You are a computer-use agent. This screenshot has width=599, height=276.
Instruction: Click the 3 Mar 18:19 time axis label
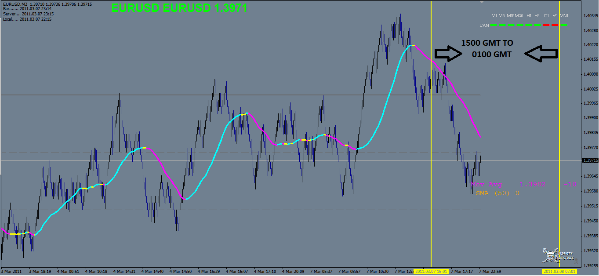pyautogui.click(x=40, y=272)
